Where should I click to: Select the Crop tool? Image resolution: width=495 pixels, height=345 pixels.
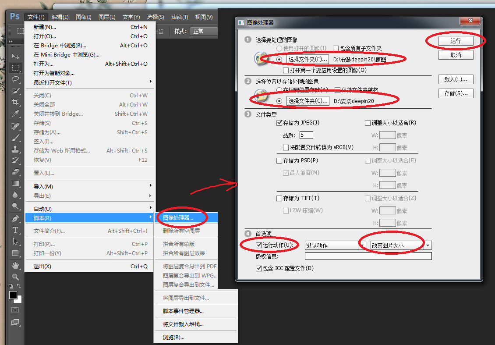coord(15,102)
